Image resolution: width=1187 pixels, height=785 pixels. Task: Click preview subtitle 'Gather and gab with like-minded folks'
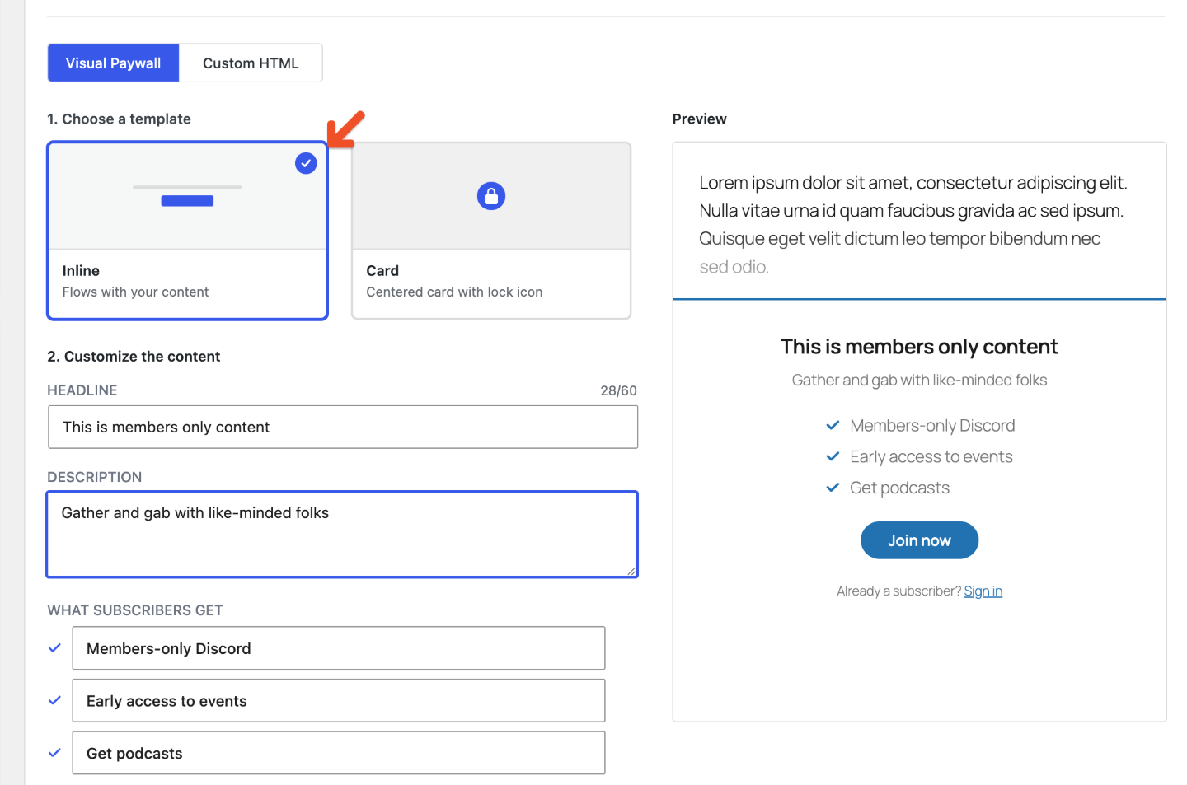[x=919, y=381]
